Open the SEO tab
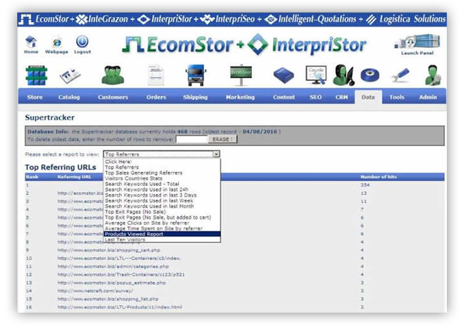464x325 pixels. [315, 97]
